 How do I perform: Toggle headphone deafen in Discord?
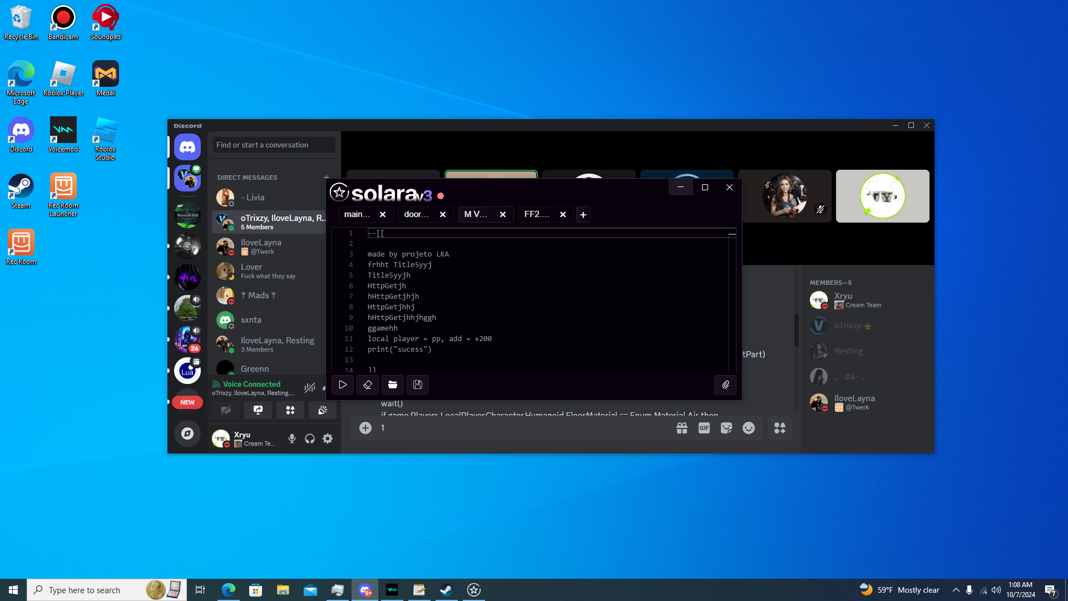(310, 439)
